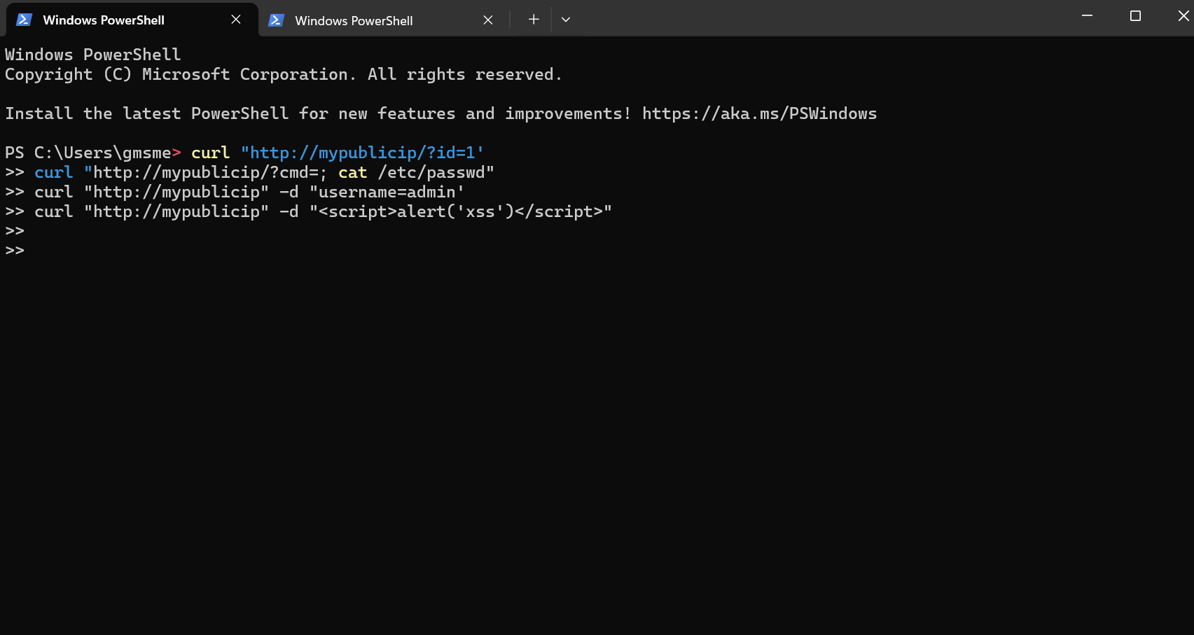Click the last empty >> continuation prompt
The width and height of the screenshot is (1194, 635).
pos(15,251)
